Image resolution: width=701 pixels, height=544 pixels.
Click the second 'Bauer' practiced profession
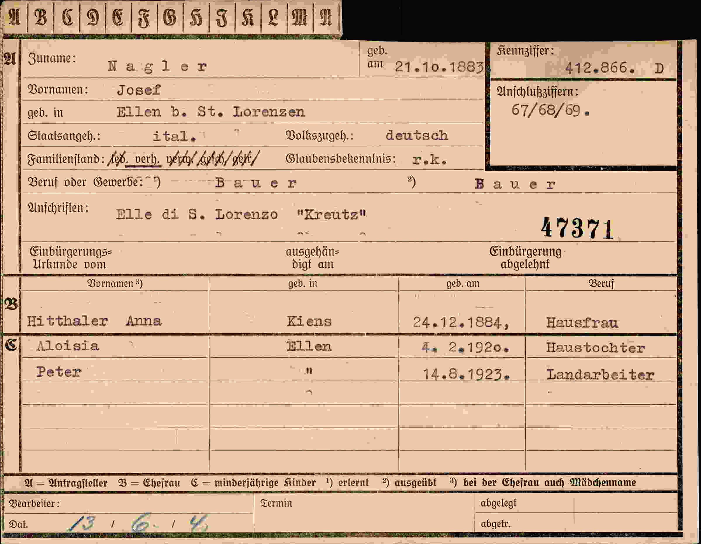click(515, 184)
